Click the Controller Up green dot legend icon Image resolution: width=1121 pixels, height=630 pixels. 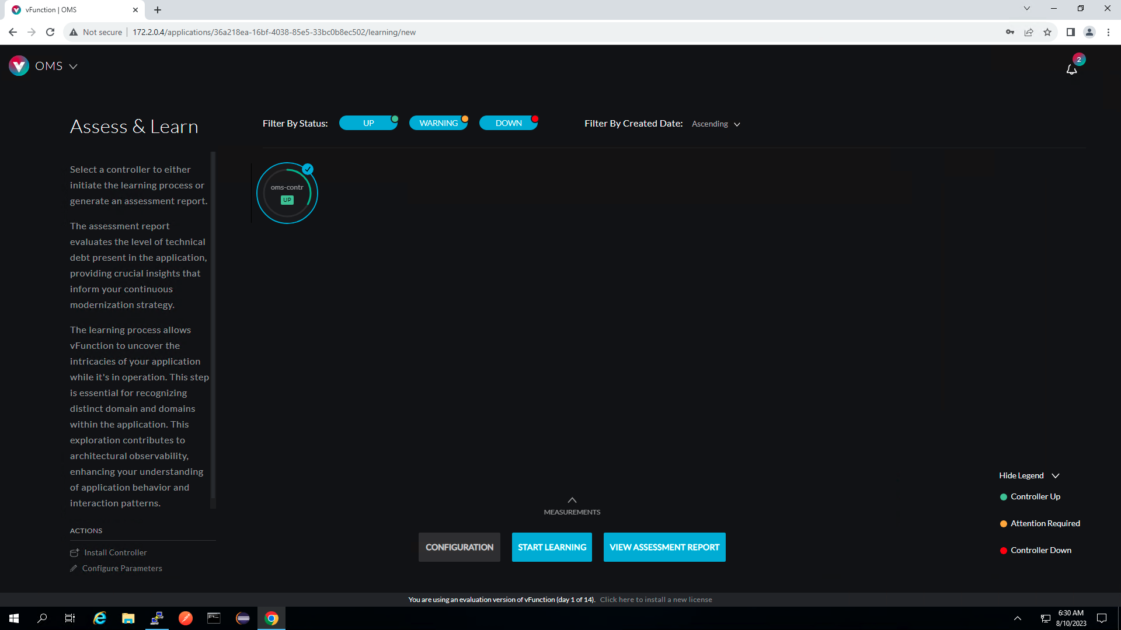(x=1002, y=496)
